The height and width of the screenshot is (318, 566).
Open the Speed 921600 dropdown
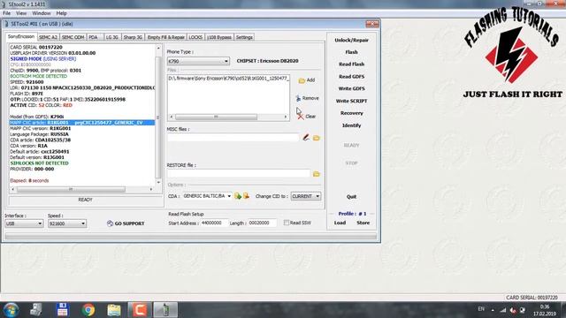[x=82, y=223]
